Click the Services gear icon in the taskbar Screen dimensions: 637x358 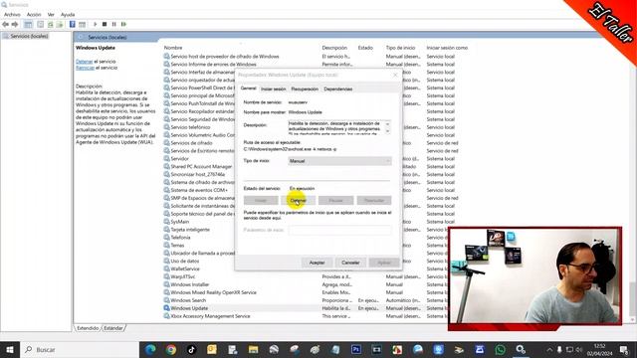[521, 349]
